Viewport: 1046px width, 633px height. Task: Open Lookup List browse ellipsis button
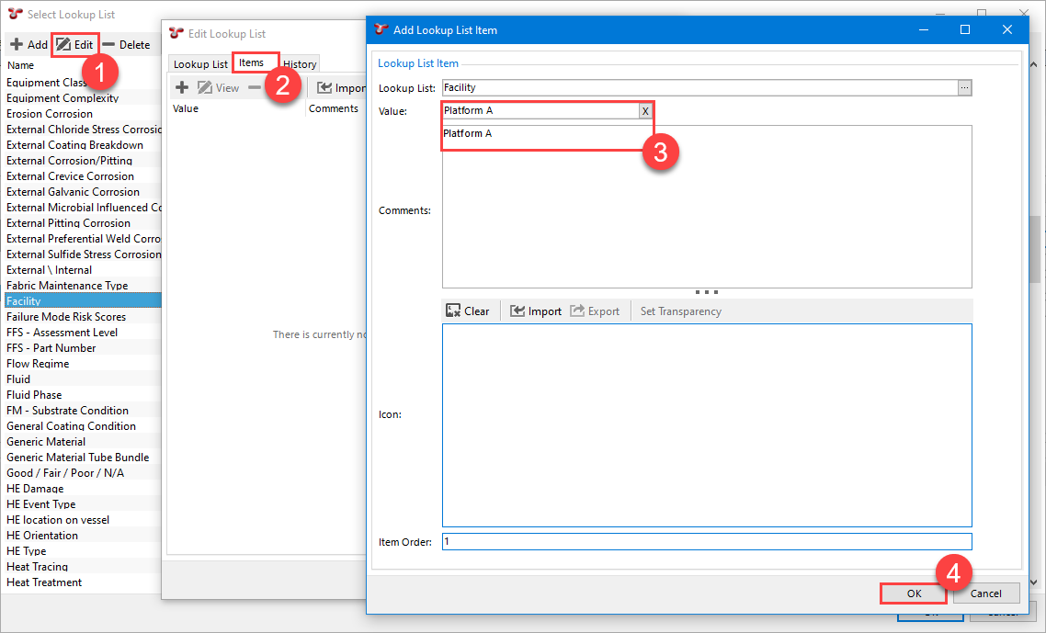coord(964,87)
